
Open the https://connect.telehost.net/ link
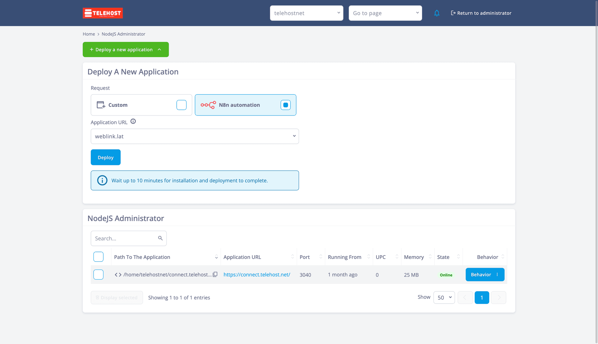click(x=257, y=275)
